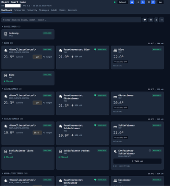Click the Humidity icon on Raumthermostat Büro
Image resolution: width=170 pixels, height=186 pixels.
click(72, 57)
